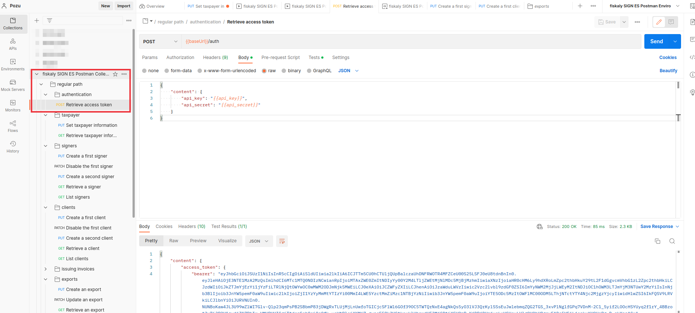Open the APIs sidebar panel
The height and width of the screenshot is (313, 695).
coord(13,44)
